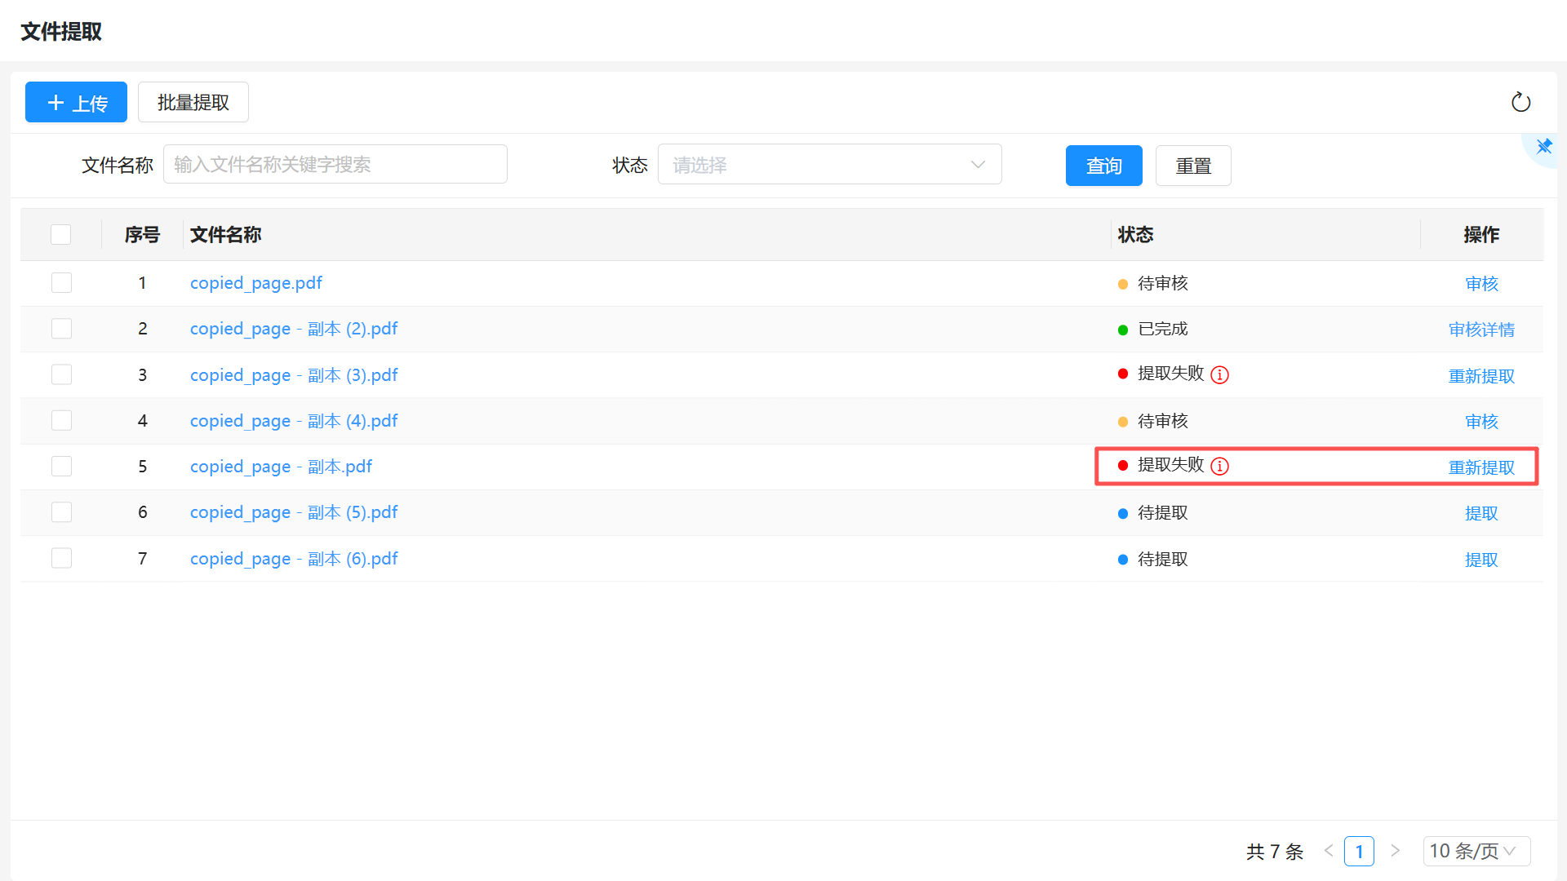Open the 状态 status dropdown

pyautogui.click(x=829, y=165)
